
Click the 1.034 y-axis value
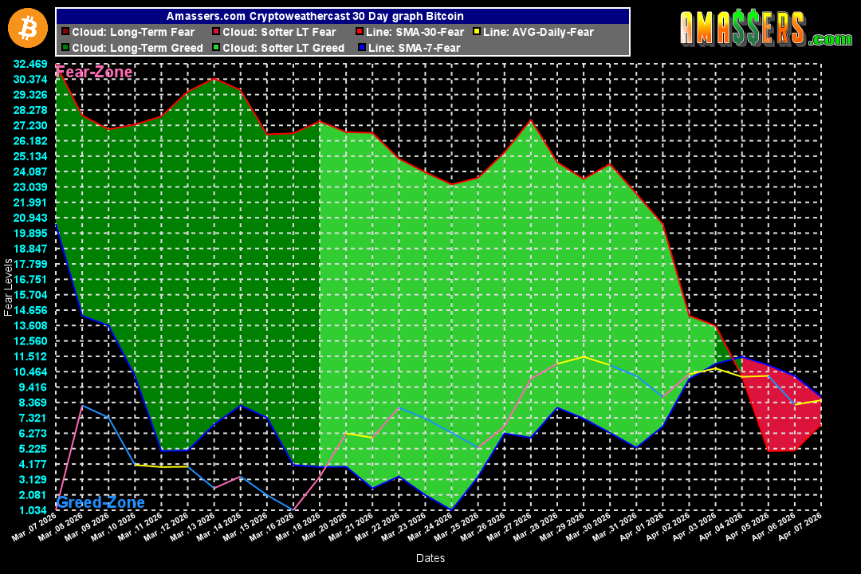(x=29, y=510)
